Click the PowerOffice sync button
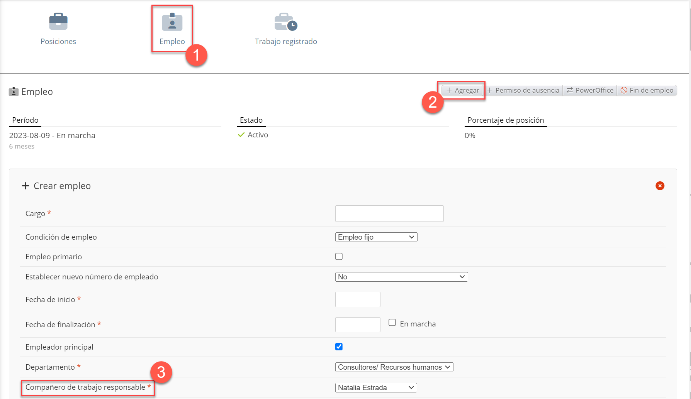The width and height of the screenshot is (691, 399). 590,90
